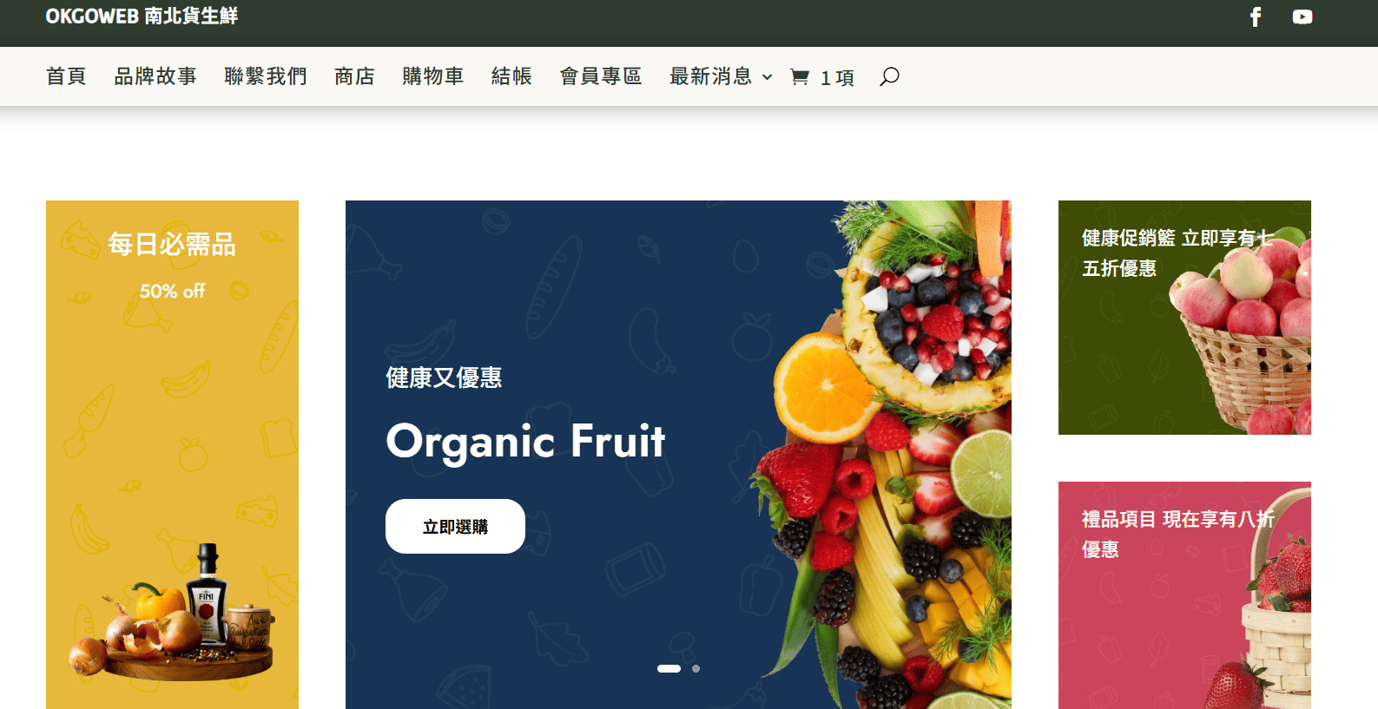Select the second slider dot

click(696, 669)
